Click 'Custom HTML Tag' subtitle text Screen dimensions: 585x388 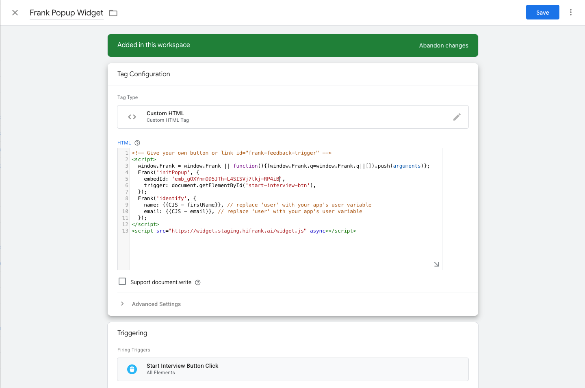coord(168,120)
